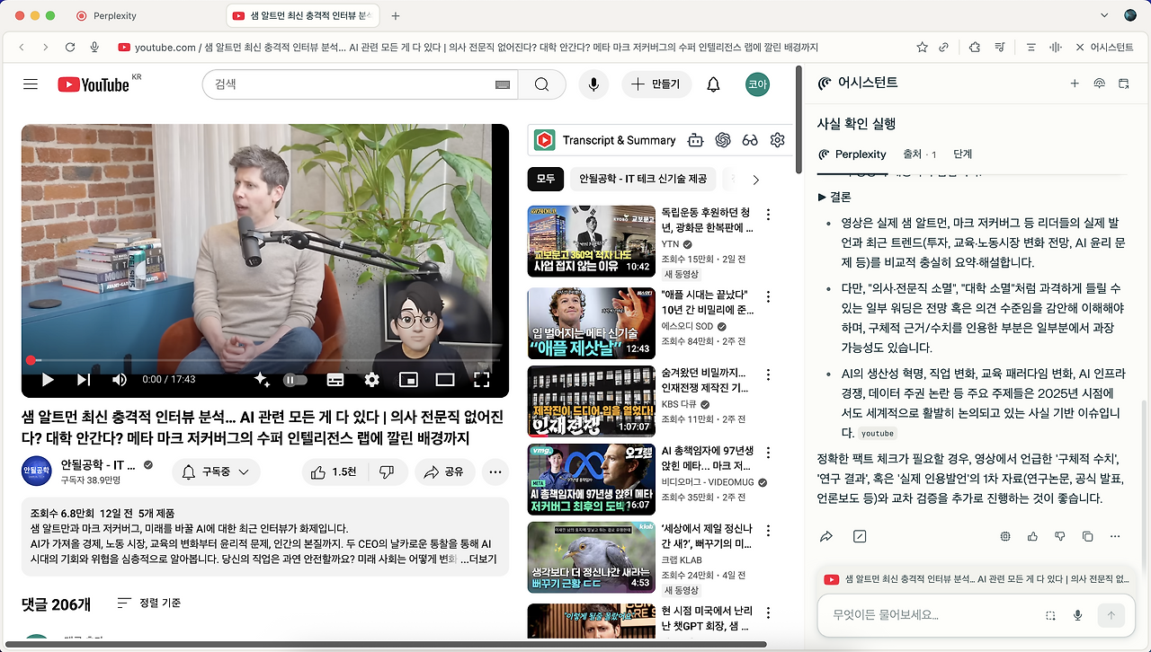This screenshot has height=652, width=1151.
Task: Open the 코아 account avatar menu
Action: coord(758,84)
